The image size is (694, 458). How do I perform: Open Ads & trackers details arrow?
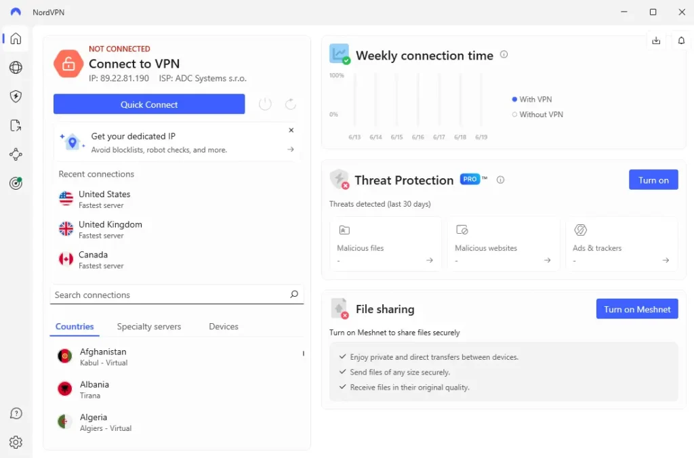coord(666,260)
